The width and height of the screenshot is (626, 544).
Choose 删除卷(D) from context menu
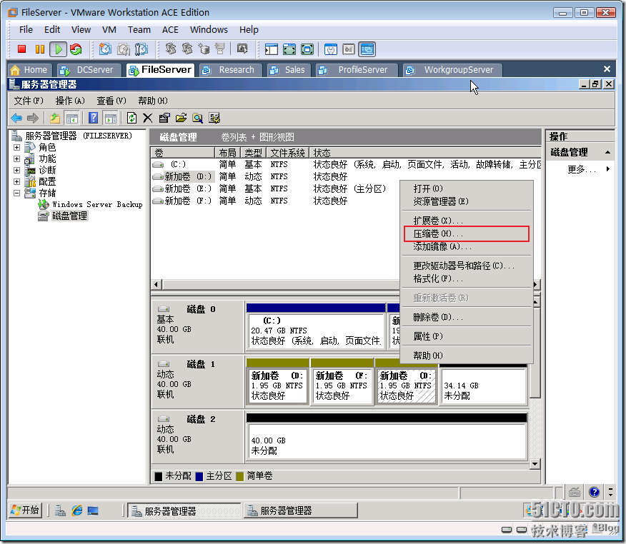coord(466,317)
